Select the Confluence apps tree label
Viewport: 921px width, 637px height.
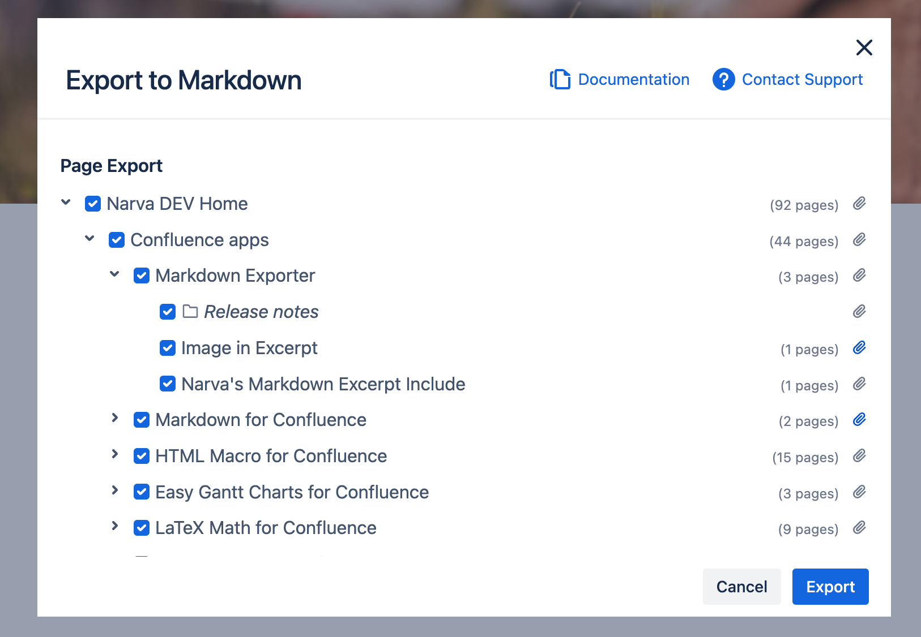[199, 240]
